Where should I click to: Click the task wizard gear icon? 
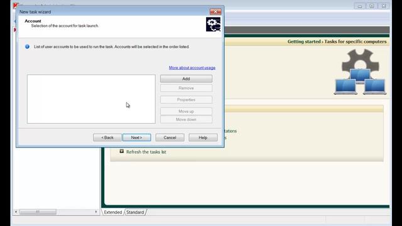pos(213,24)
